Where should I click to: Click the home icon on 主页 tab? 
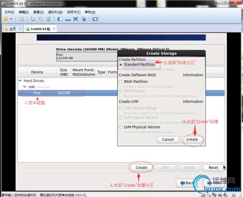click(x=6, y=29)
